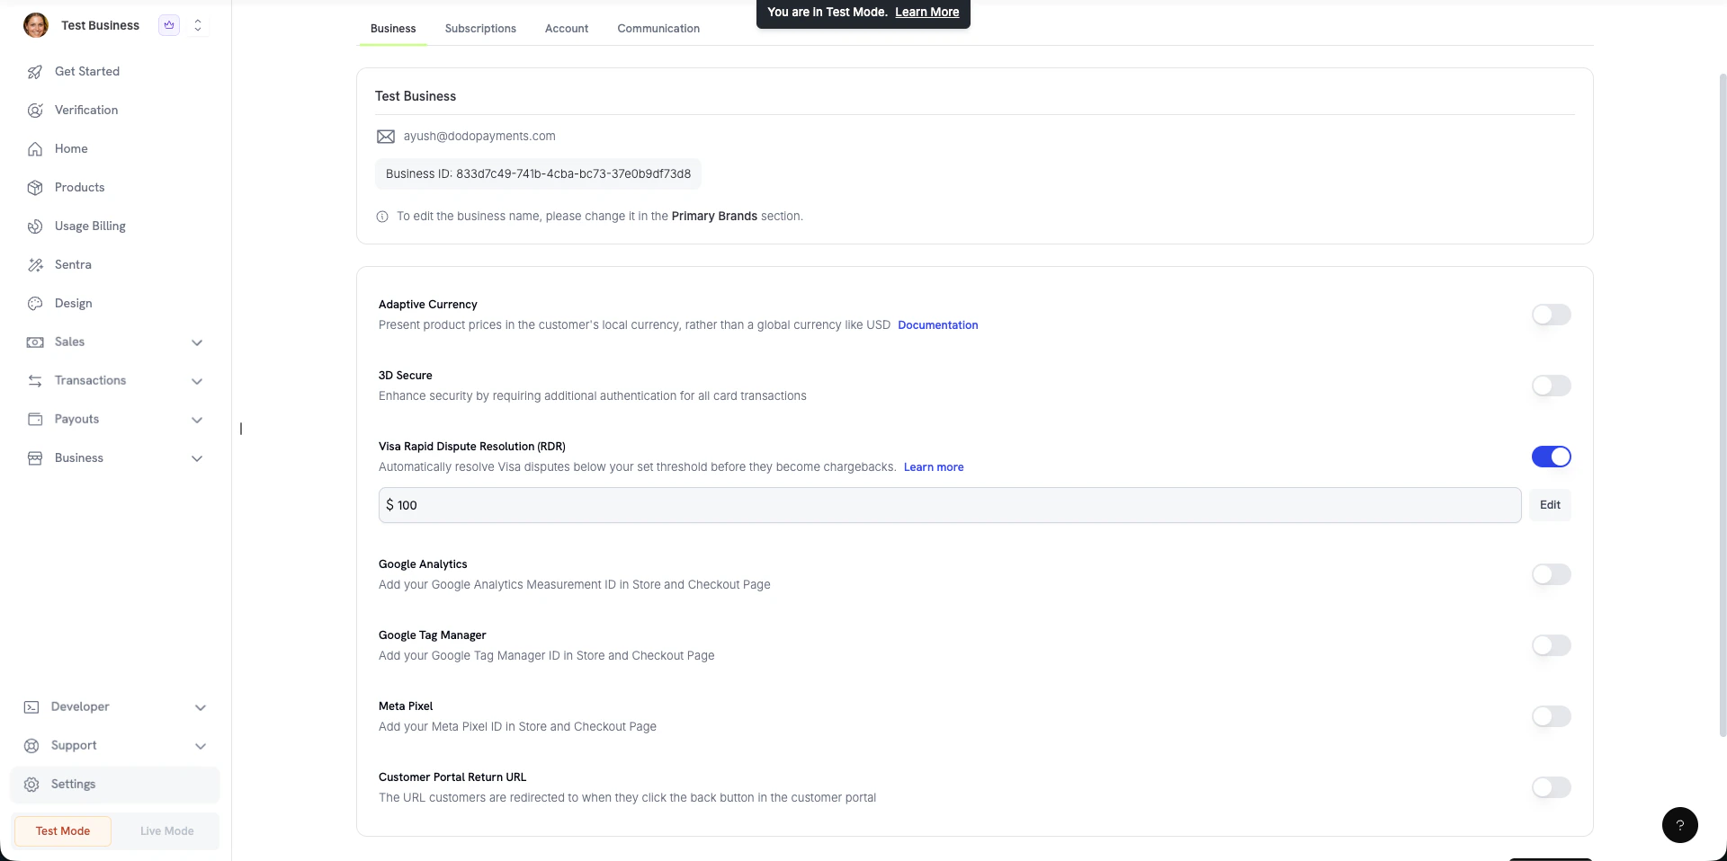Click the Google Analytics heading
The width and height of the screenshot is (1727, 861).
point(423,564)
